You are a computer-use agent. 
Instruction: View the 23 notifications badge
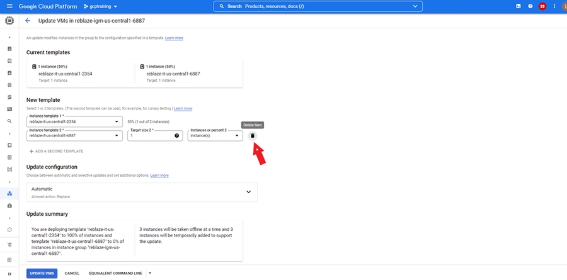pyautogui.click(x=542, y=6)
